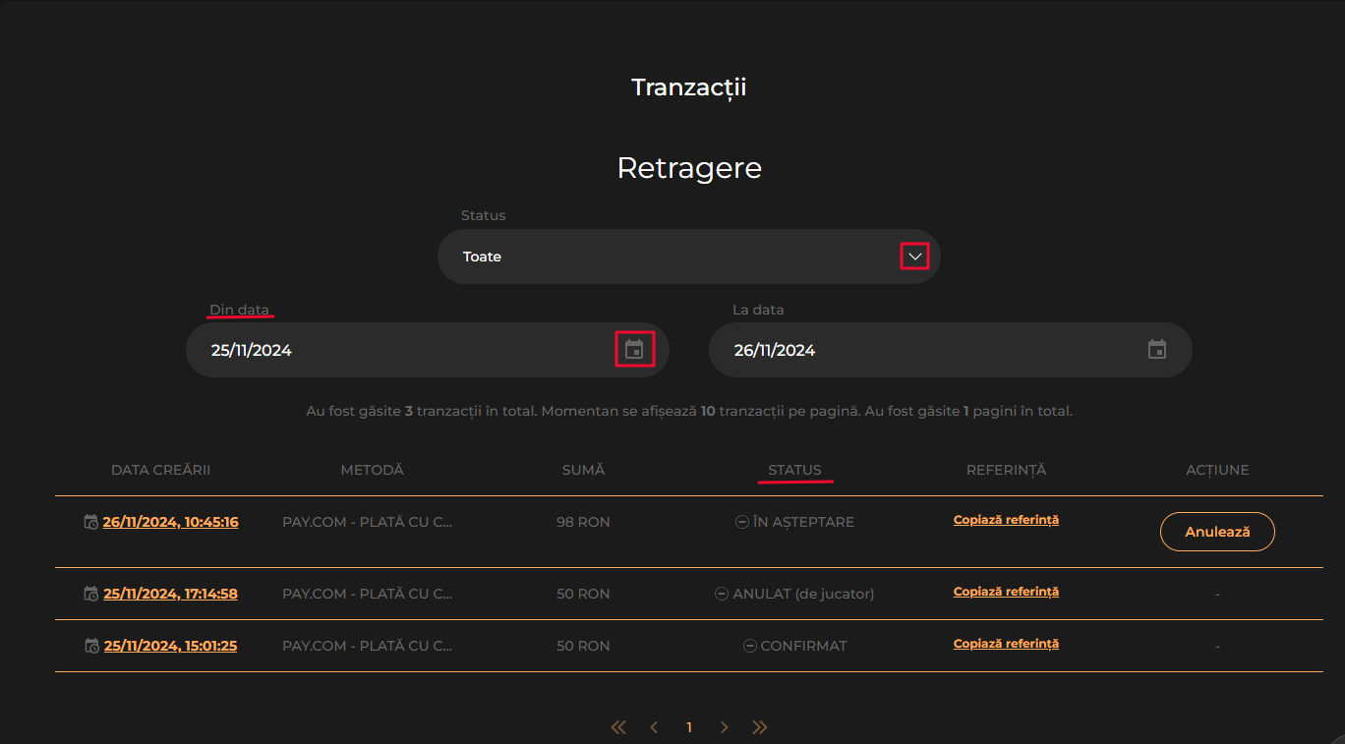1345x744 pixels.
Task: Click the ÎN AȘTEPTARE status text
Action: point(803,522)
